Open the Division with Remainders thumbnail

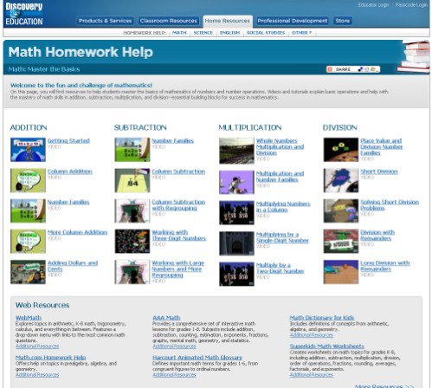341,242
